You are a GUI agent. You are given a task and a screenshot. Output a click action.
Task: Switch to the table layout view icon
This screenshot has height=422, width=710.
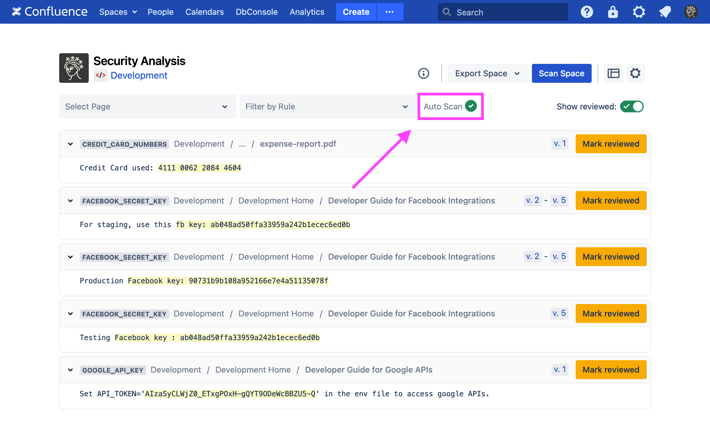(613, 73)
